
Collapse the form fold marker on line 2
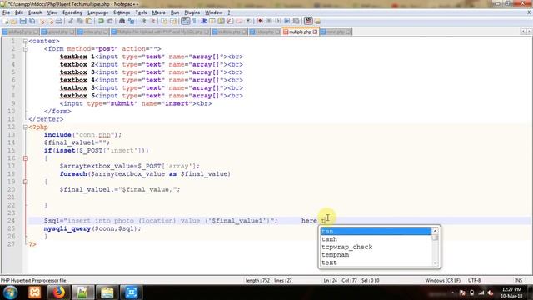[26, 49]
